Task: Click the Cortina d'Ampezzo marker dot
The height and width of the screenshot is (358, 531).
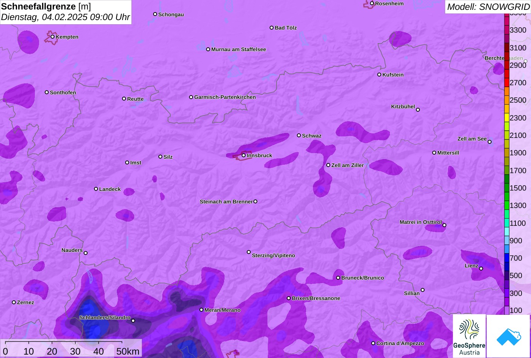Action: tap(373, 343)
